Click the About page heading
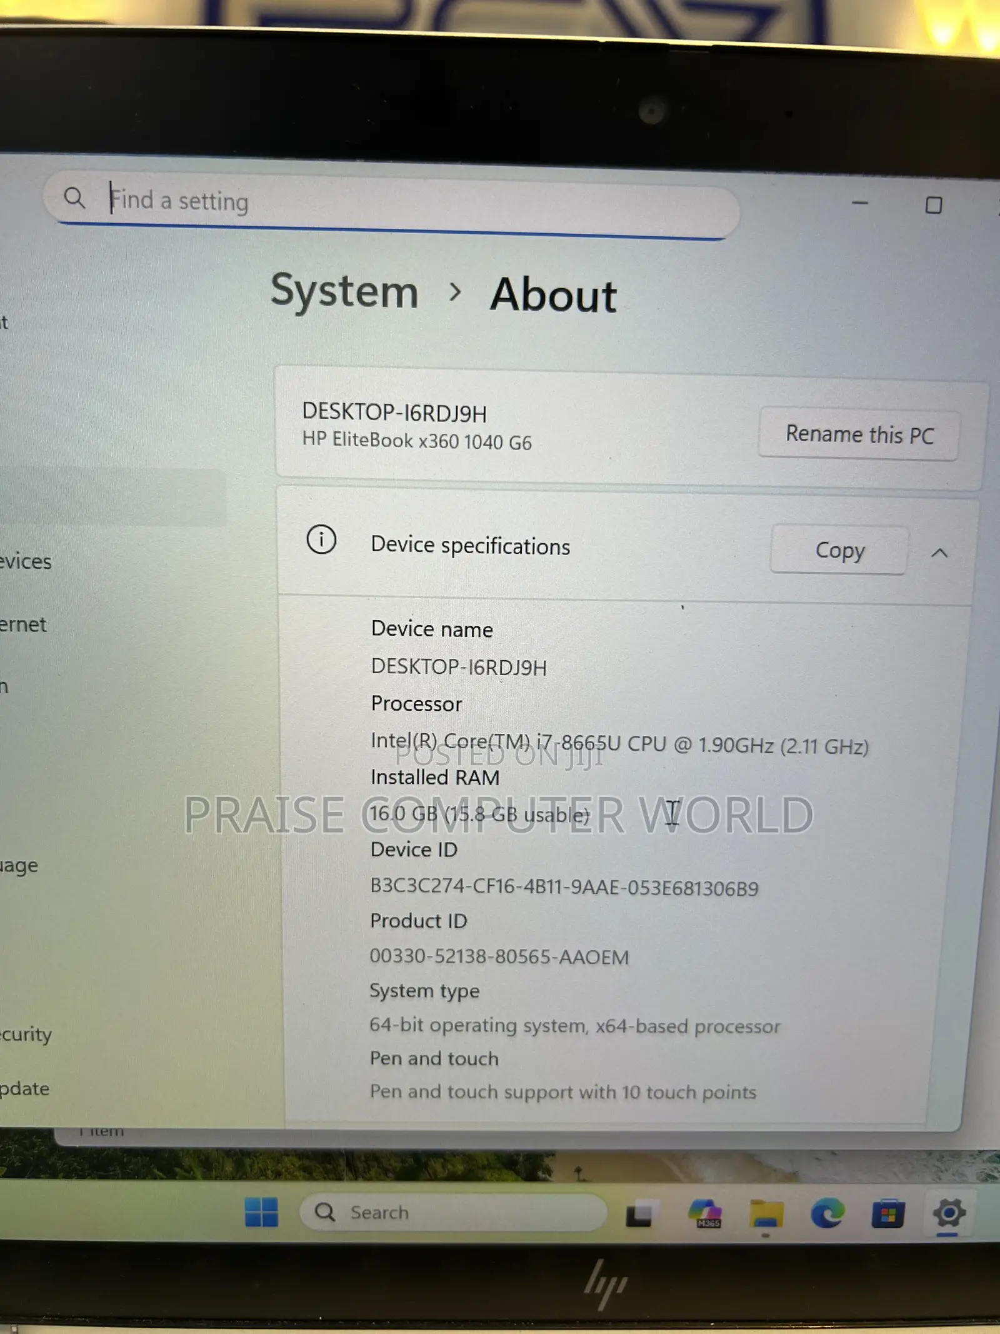This screenshot has height=1334, width=1000. click(x=553, y=294)
